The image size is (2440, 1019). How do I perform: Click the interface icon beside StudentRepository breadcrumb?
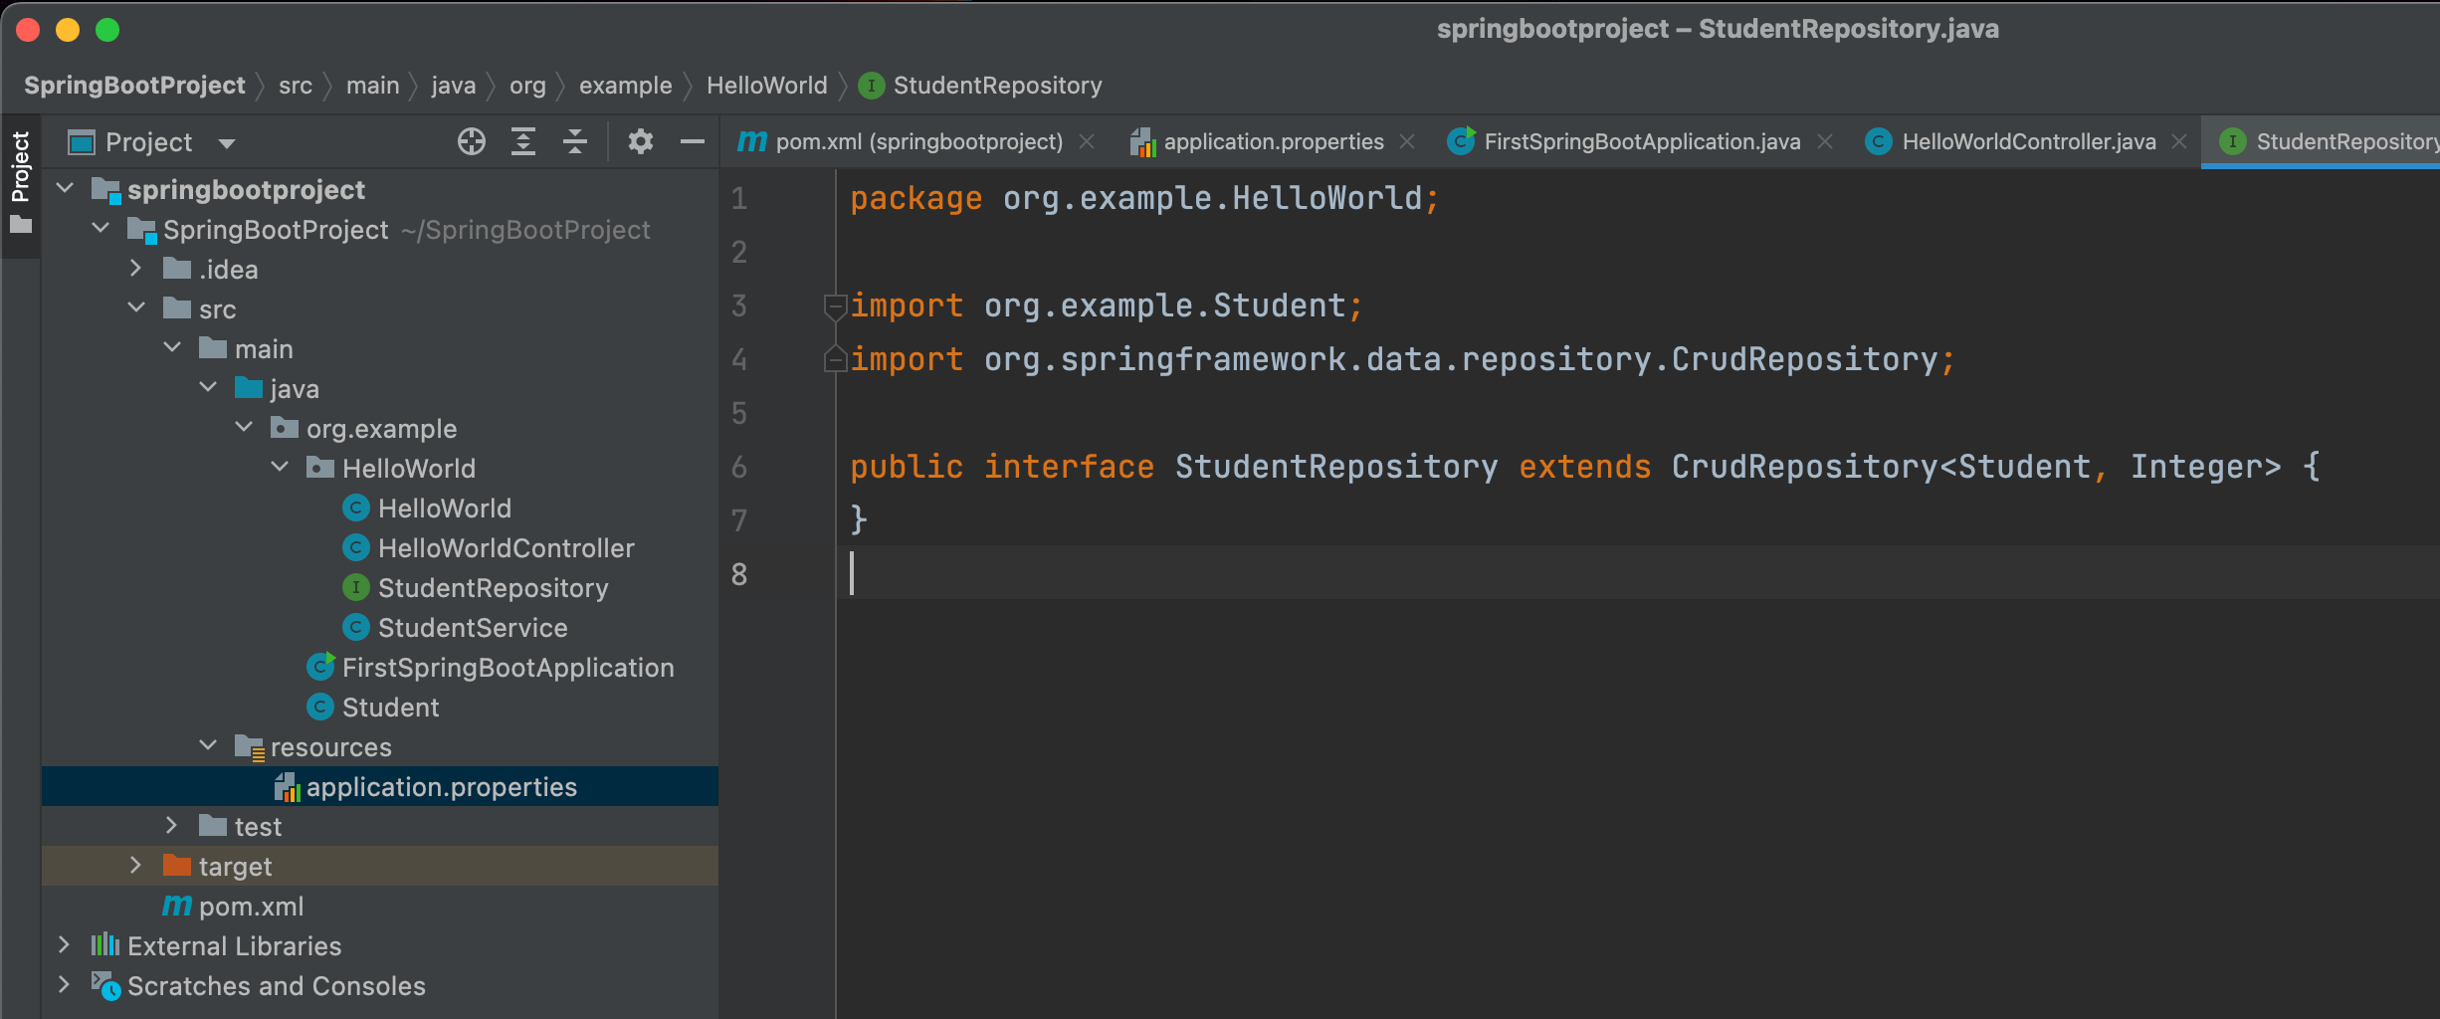pyautogui.click(x=871, y=86)
